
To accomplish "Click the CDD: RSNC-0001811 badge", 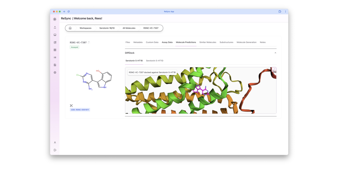I will tap(80, 110).
